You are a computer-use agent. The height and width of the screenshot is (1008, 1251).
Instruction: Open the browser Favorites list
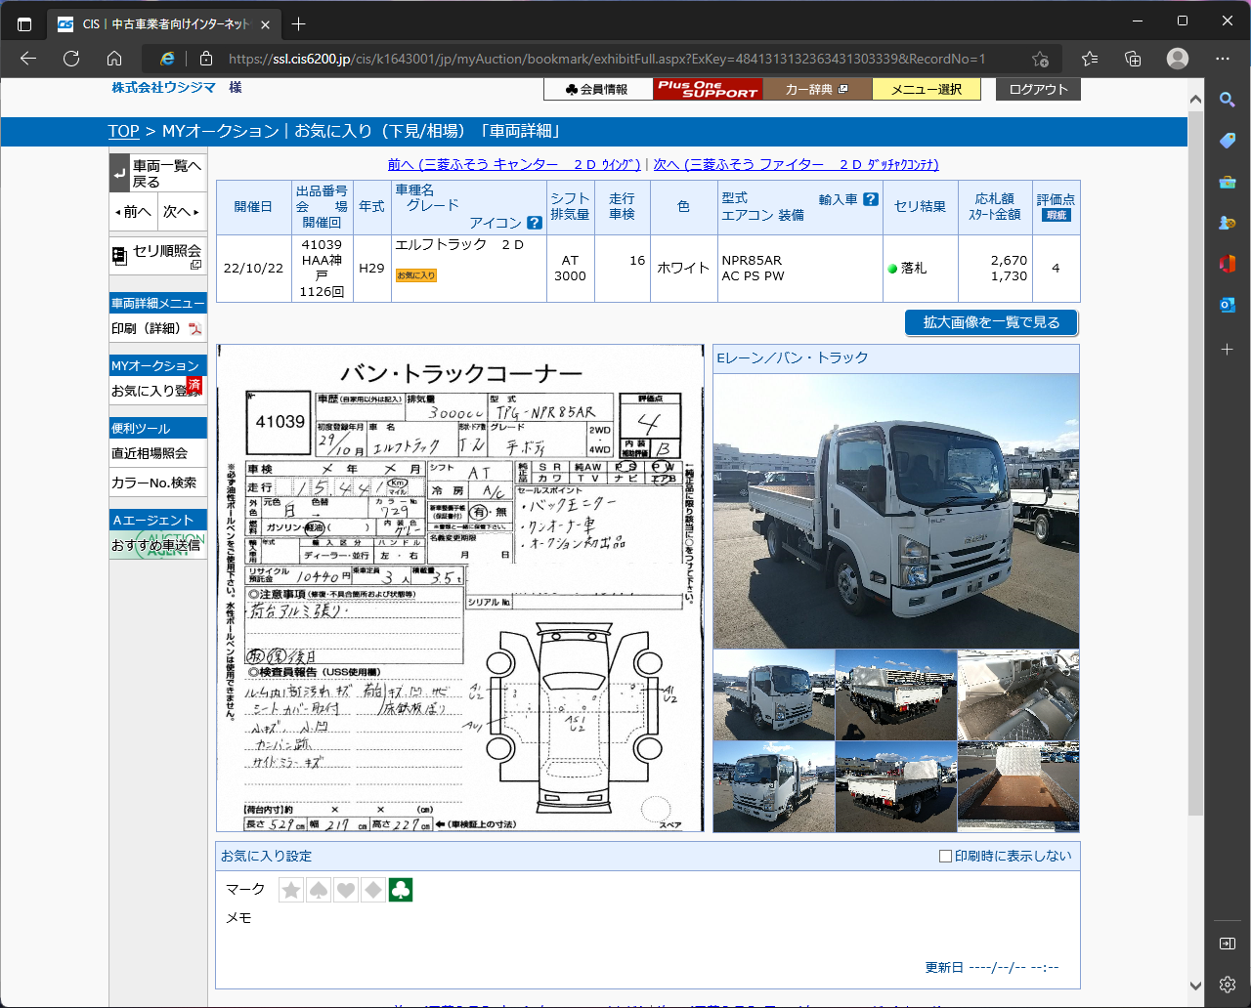[1090, 59]
